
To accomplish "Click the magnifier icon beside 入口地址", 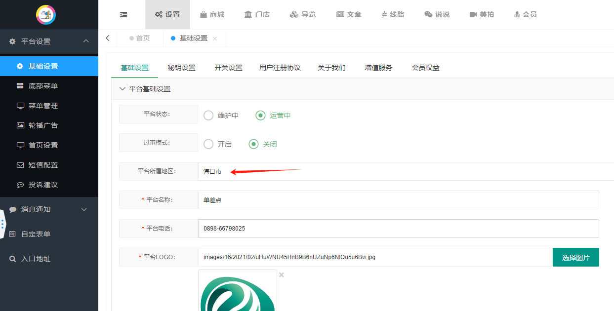I will 13,259.
